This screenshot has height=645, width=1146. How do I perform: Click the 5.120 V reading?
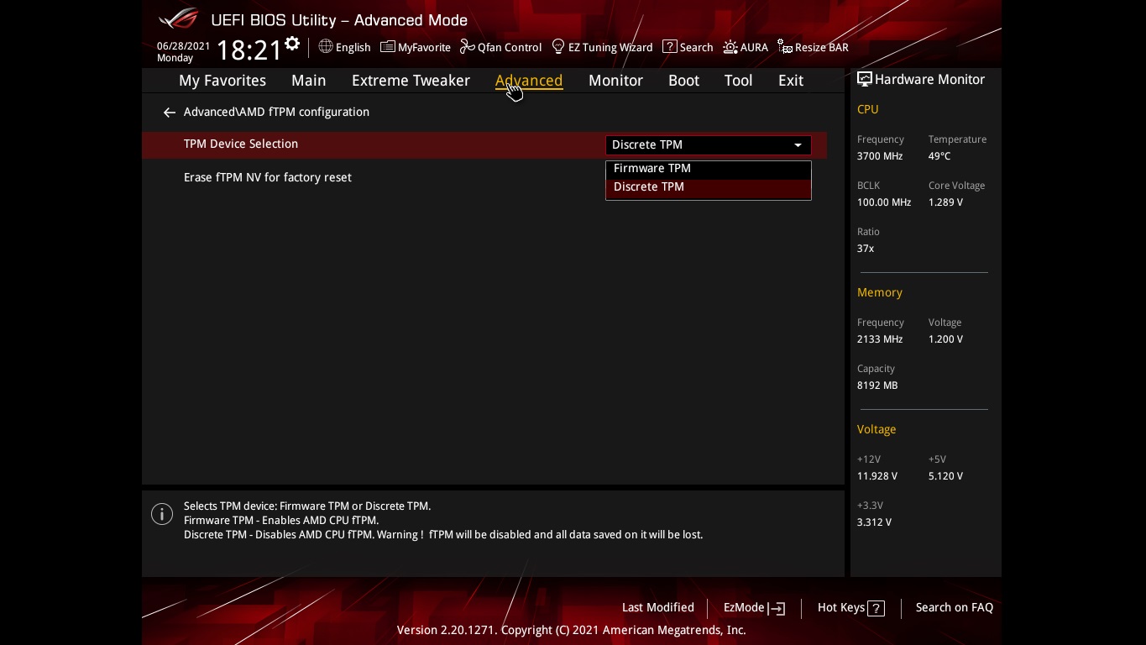pyautogui.click(x=945, y=476)
